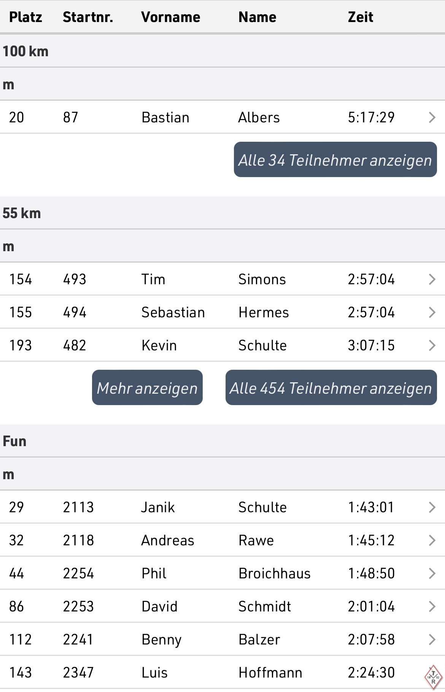Click the '100 km' section heading
Screen dimensions: 445x692
(25, 51)
